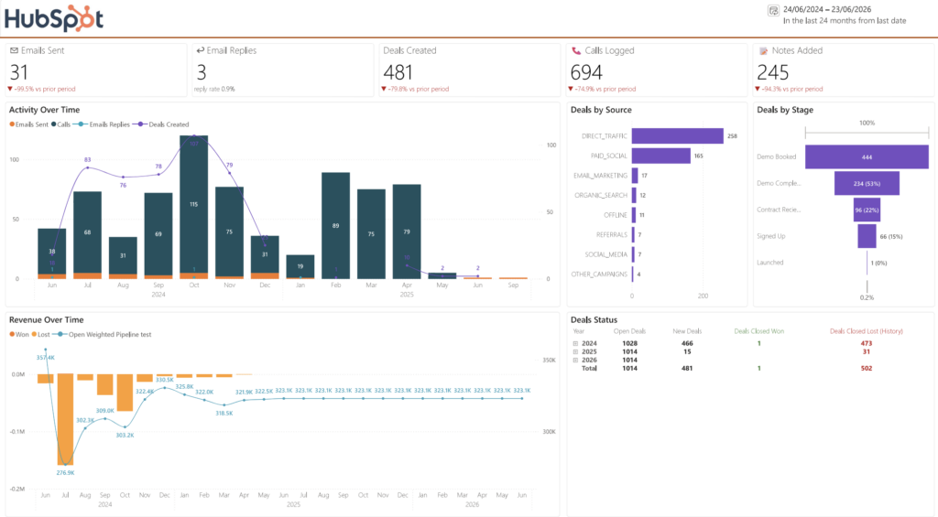This screenshot has width=938, height=517.
Task: Click the pipeline data point 357.4K
Action: point(46,350)
